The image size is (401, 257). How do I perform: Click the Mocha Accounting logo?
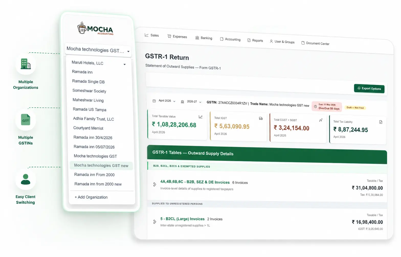click(x=95, y=28)
